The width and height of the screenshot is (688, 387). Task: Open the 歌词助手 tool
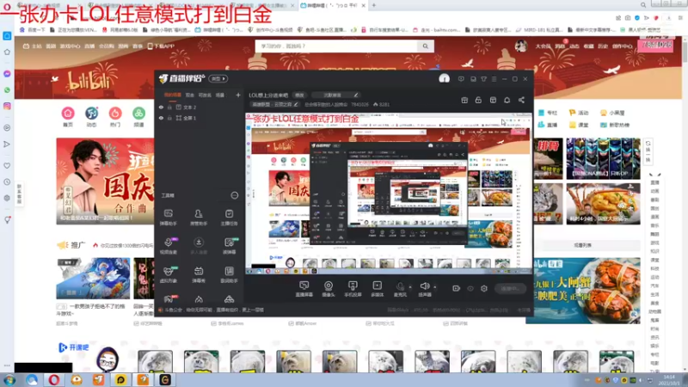229,274
